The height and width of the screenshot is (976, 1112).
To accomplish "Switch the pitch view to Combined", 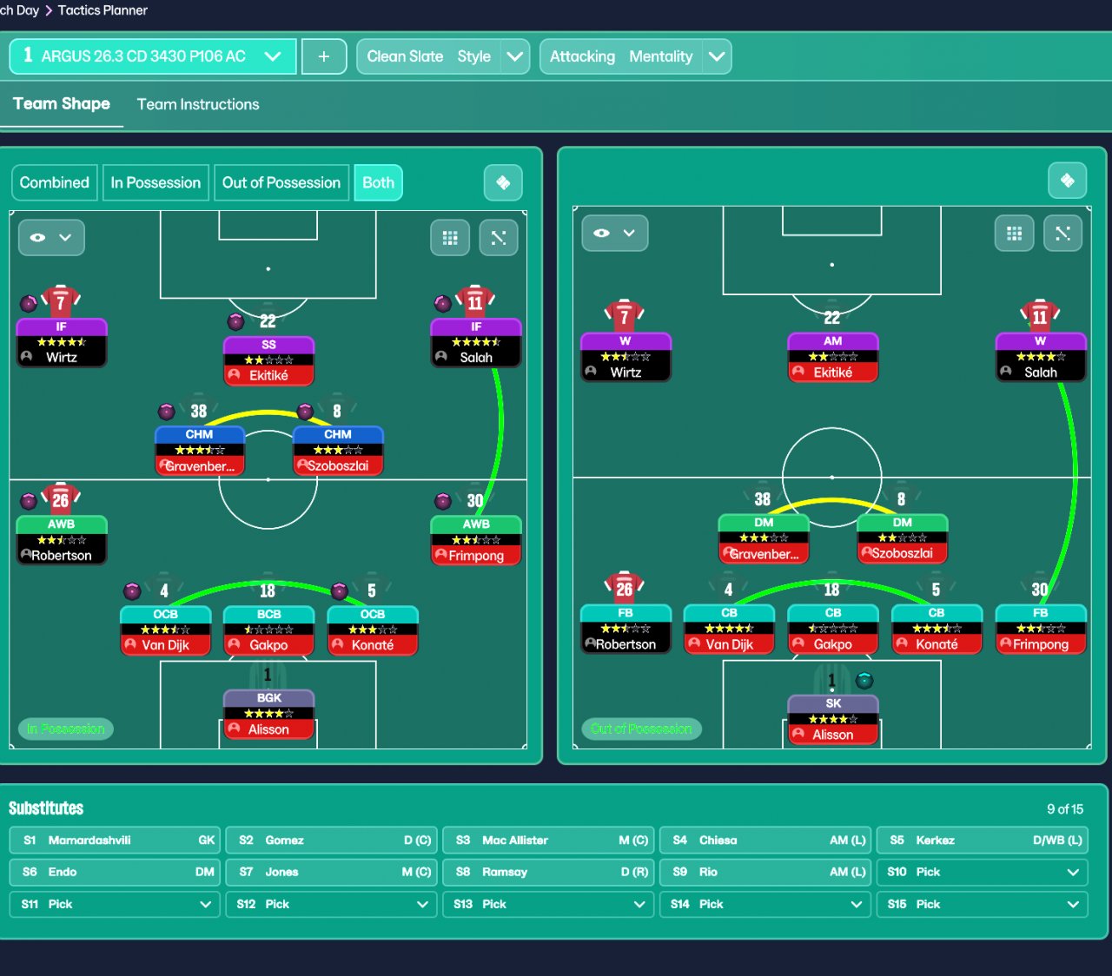I will [x=55, y=182].
